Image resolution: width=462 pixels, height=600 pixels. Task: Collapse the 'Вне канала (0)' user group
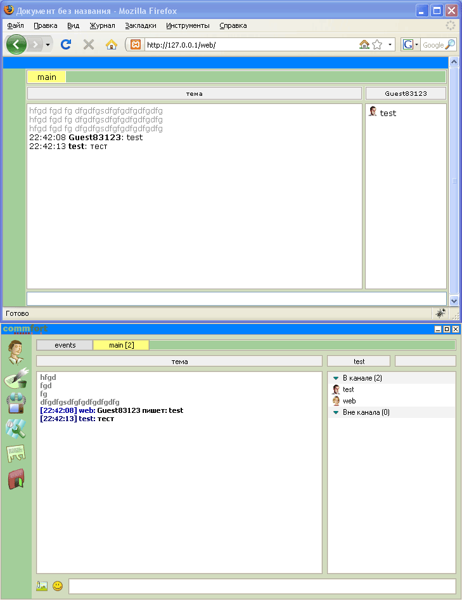coord(336,412)
